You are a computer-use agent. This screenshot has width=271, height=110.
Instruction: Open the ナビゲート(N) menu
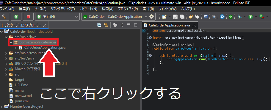coord(88,9)
